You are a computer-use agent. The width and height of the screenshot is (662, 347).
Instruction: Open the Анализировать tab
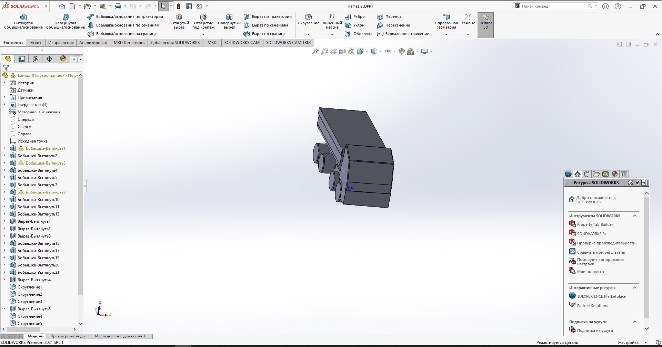click(x=93, y=43)
